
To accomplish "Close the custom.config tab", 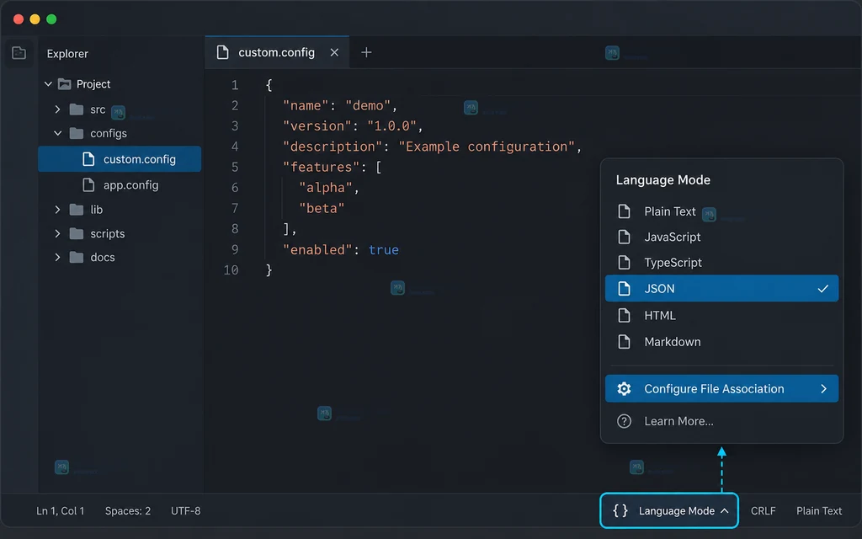I will [x=334, y=52].
